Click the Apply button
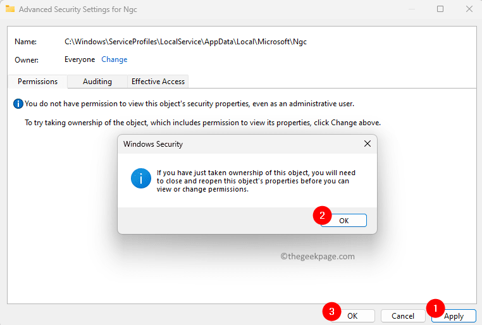The image size is (482, 325). point(454,316)
